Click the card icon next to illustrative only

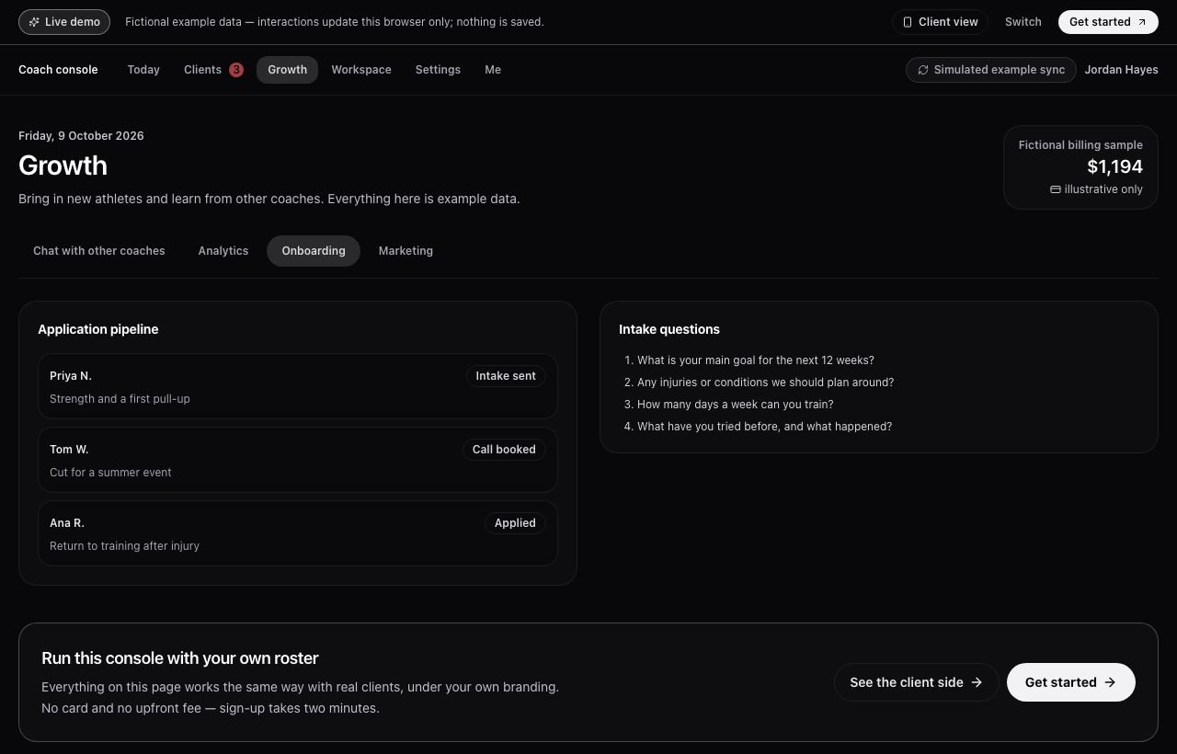coord(1056,189)
